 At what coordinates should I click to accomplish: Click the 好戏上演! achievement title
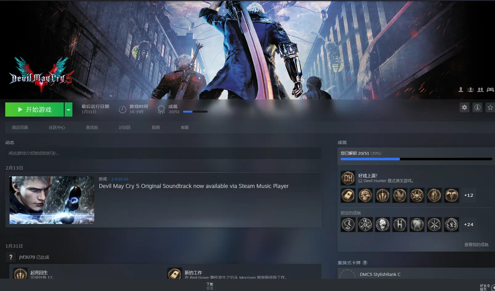(368, 176)
